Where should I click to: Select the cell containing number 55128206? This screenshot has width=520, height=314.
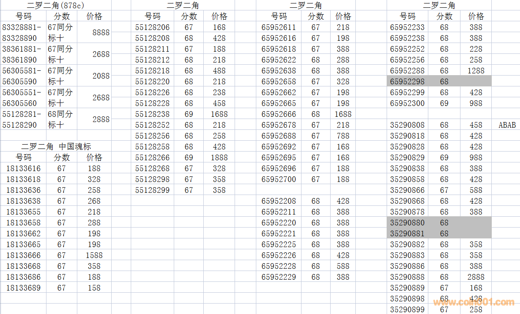[152, 27]
